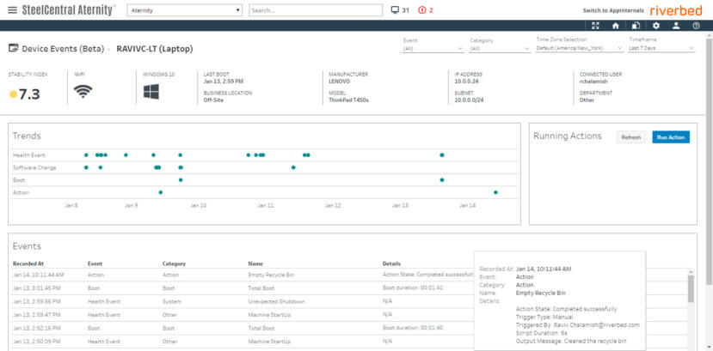Click the SteelCentral Aternity title
The width and height of the screenshot is (713, 351).
coord(69,10)
